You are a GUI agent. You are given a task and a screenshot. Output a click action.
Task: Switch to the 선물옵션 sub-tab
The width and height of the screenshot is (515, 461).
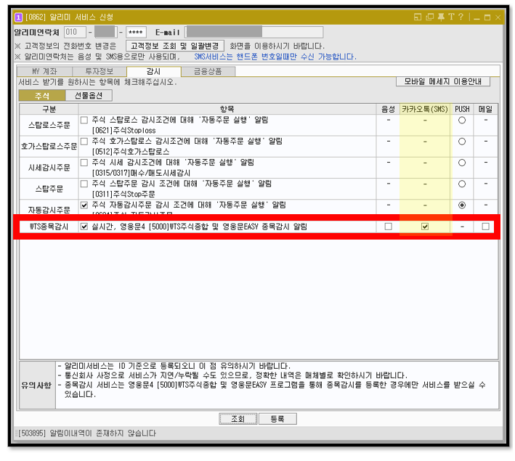click(x=89, y=96)
